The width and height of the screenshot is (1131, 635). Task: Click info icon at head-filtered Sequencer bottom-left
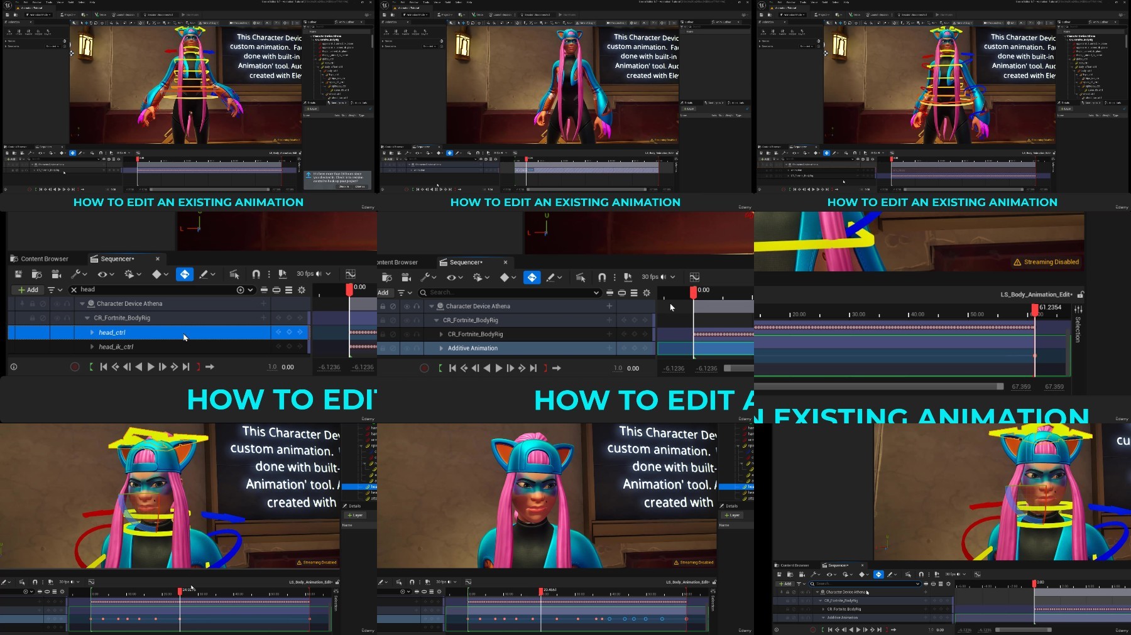(x=14, y=367)
